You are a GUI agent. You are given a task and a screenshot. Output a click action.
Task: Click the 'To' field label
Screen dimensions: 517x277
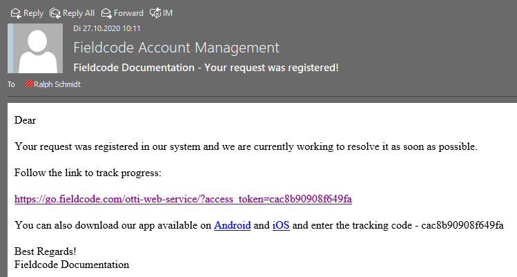(x=11, y=84)
